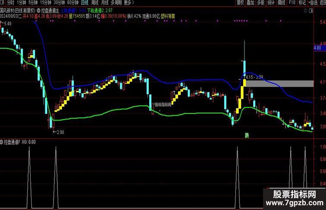The height and width of the screenshot is (210, 326).
Task: Click the stock name 国风新材(日线,前复权)
Action: click(x=18, y=10)
